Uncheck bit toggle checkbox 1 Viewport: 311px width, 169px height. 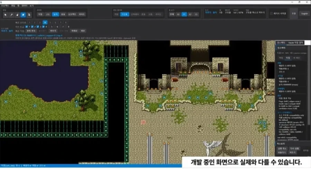tap(27, 27)
